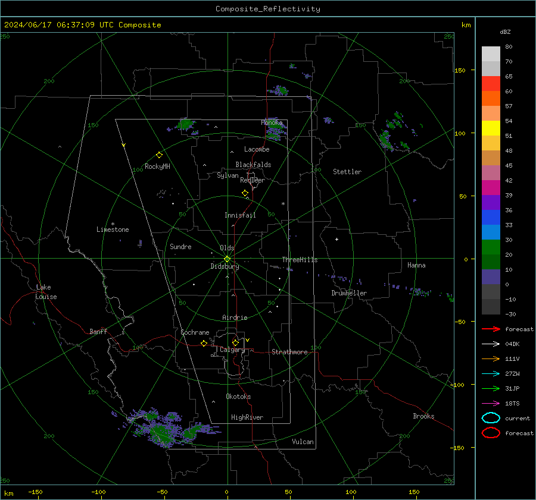Viewport: 536px width, 500px height.
Task: Select the purple 36-39 dBZ swatch
Action: 491,203
